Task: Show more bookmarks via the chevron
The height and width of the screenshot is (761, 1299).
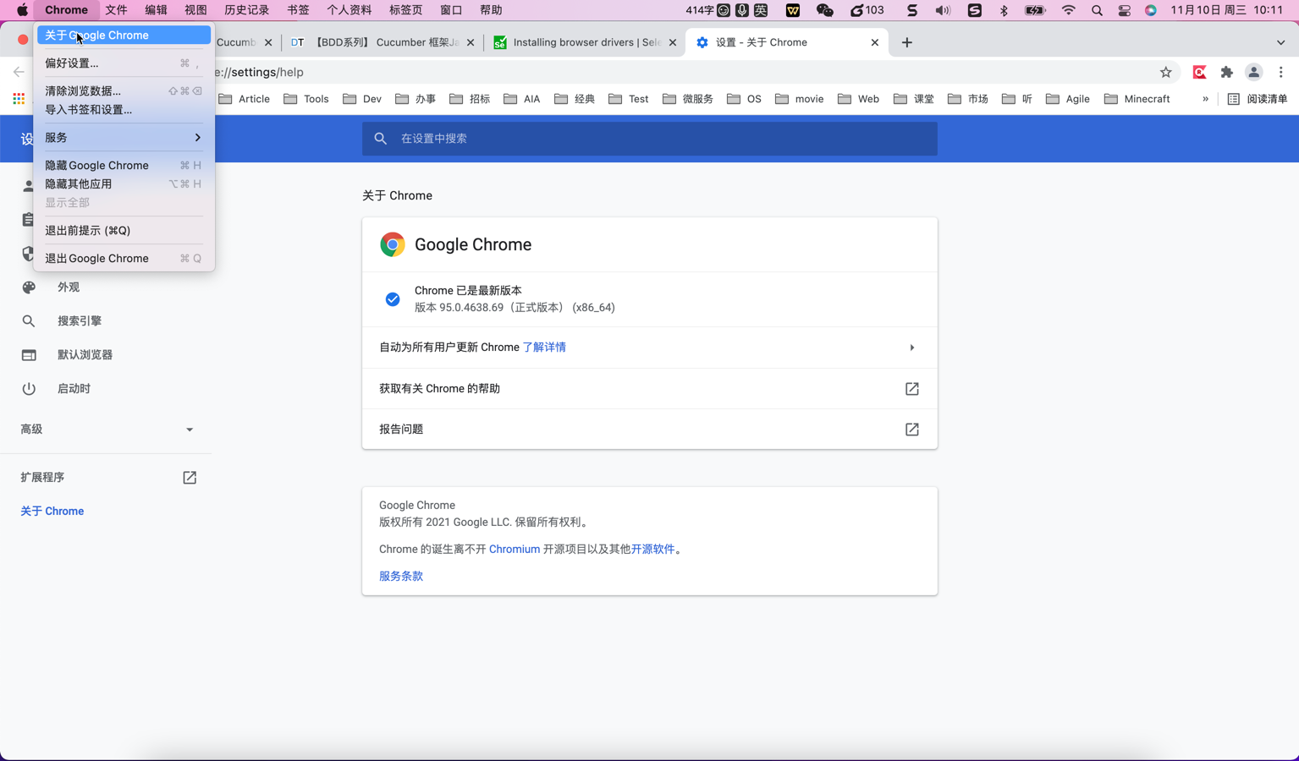Action: (1205, 99)
